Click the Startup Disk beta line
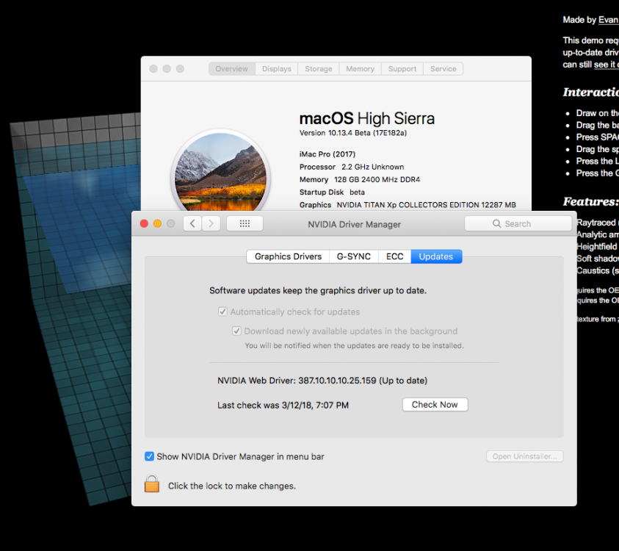619x551 pixels. 332,192
